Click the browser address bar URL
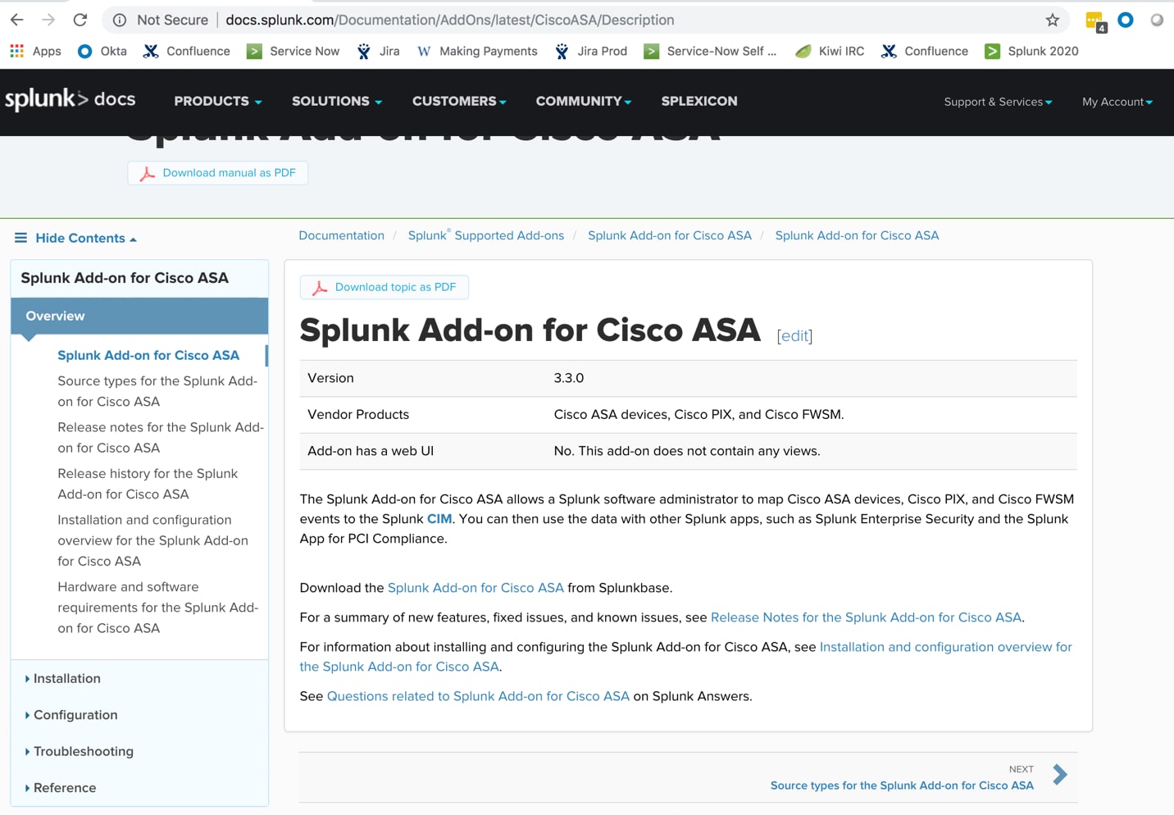The image size is (1174, 815). (x=449, y=20)
